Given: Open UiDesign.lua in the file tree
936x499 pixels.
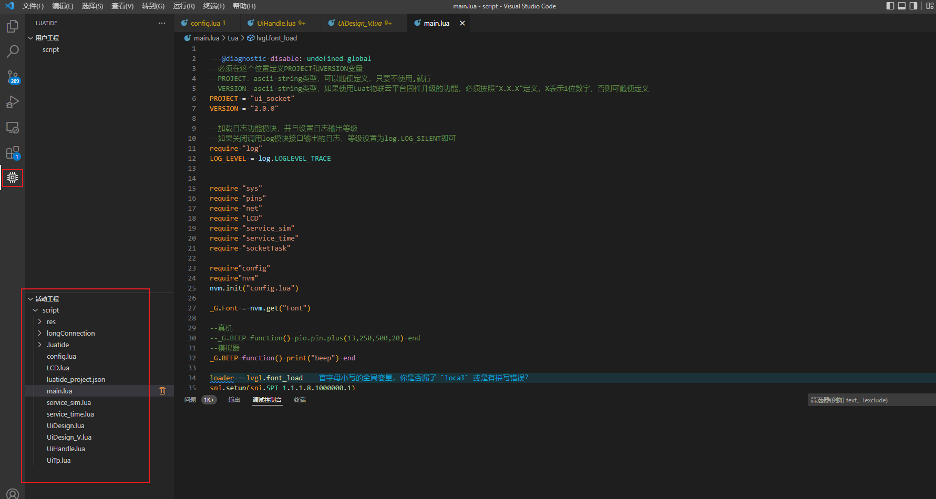Looking at the screenshot, I should click(65, 425).
